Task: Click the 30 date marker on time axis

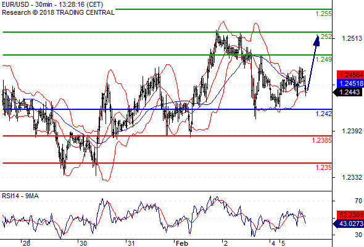Action: pos(83,243)
